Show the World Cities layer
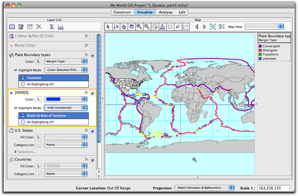Screen dimensions: 298x196 tap(92, 46)
